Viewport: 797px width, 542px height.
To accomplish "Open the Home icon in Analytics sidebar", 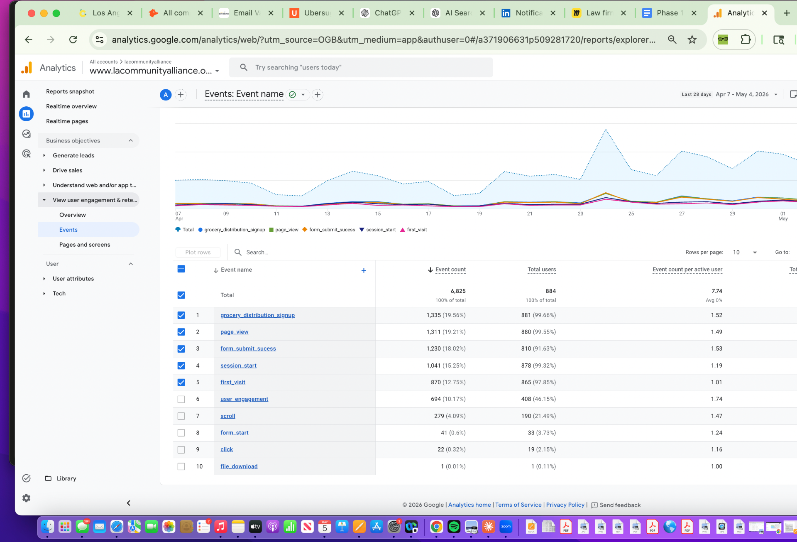I will (26, 94).
